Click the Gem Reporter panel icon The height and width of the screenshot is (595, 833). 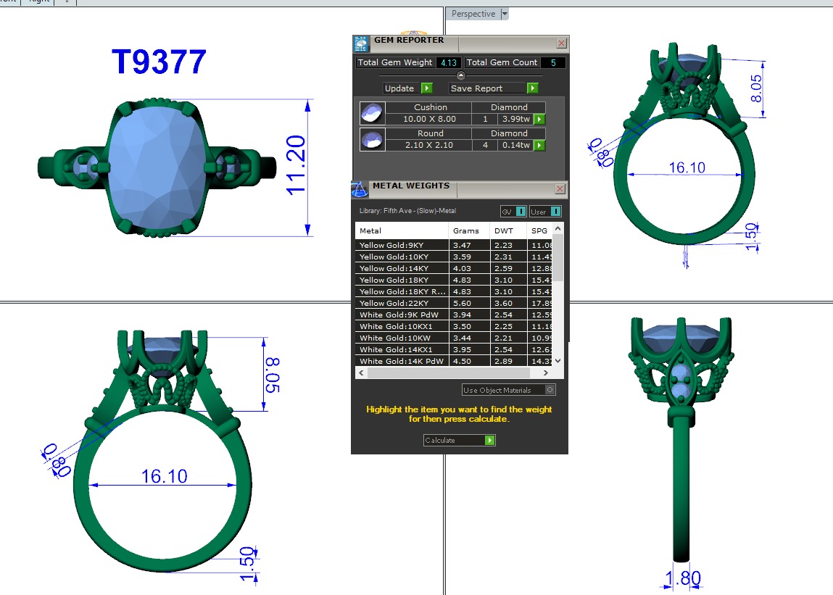[361, 43]
